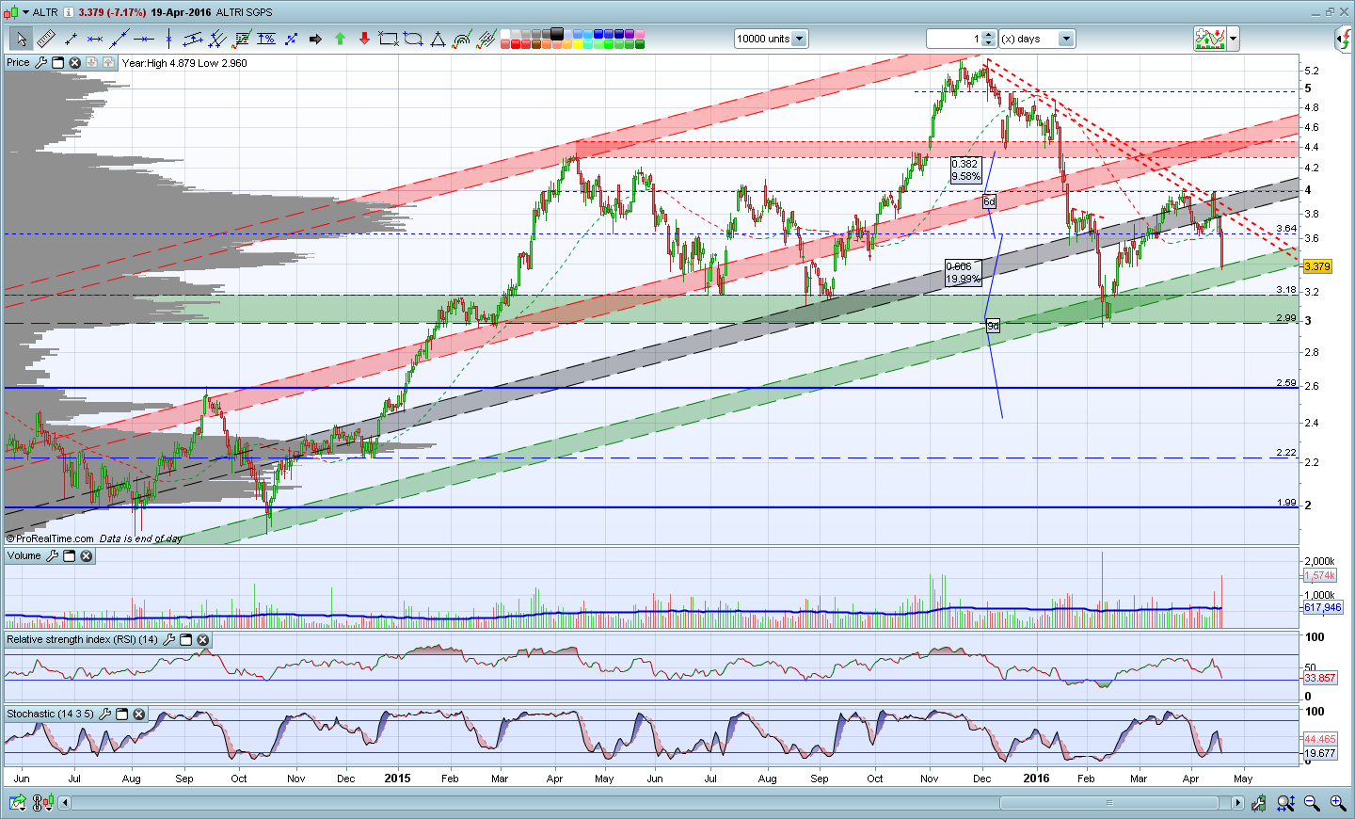Open ALTR instrument info icon
Image resolution: width=1355 pixels, height=819 pixels.
coord(69,12)
